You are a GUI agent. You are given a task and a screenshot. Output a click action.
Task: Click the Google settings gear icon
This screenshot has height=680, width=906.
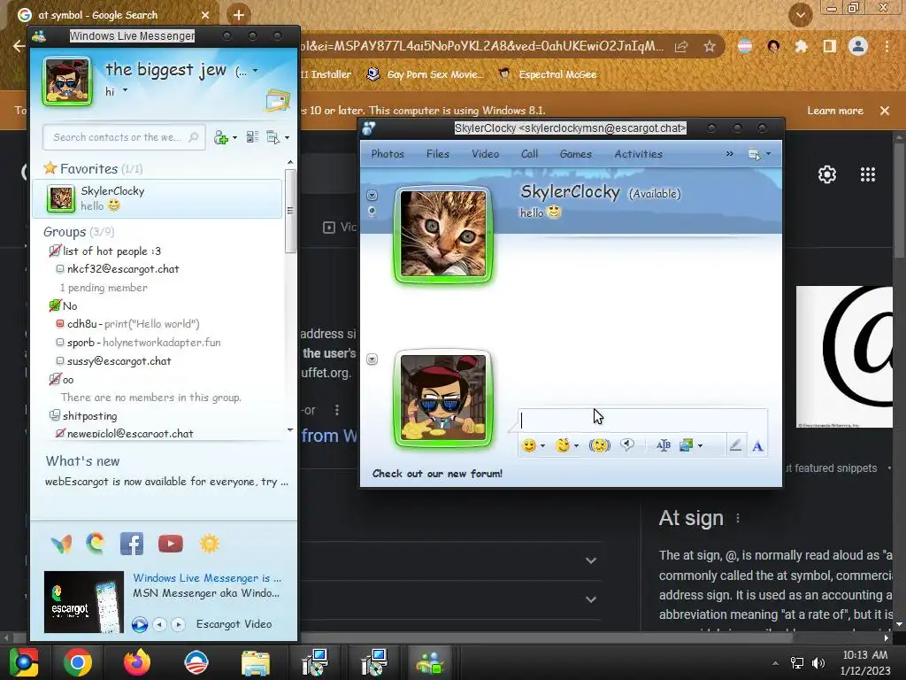(x=827, y=174)
